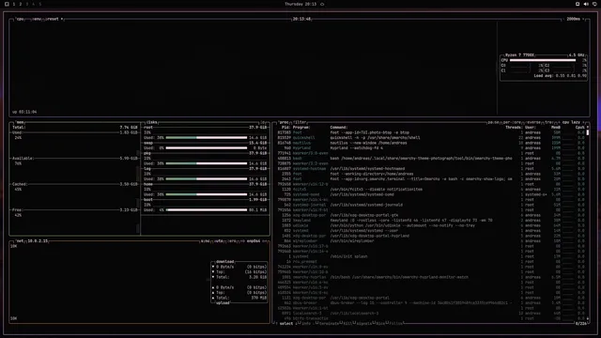Click the 20:13:48 clock in btop header
601x338 pixels.
pyautogui.click(x=301, y=19)
